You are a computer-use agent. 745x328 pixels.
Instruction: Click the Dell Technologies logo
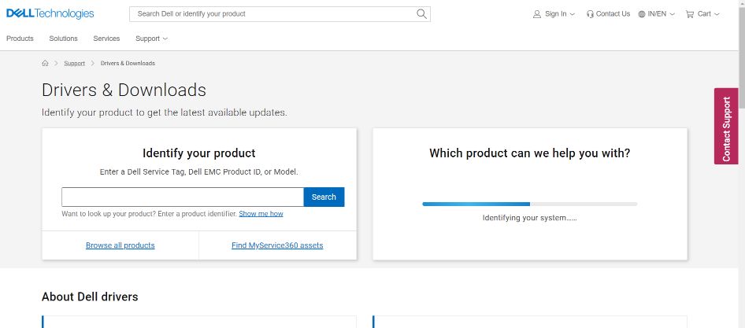[50, 13]
